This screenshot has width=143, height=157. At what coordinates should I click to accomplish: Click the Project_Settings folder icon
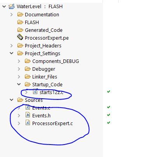pyautogui.click(x=20, y=53)
